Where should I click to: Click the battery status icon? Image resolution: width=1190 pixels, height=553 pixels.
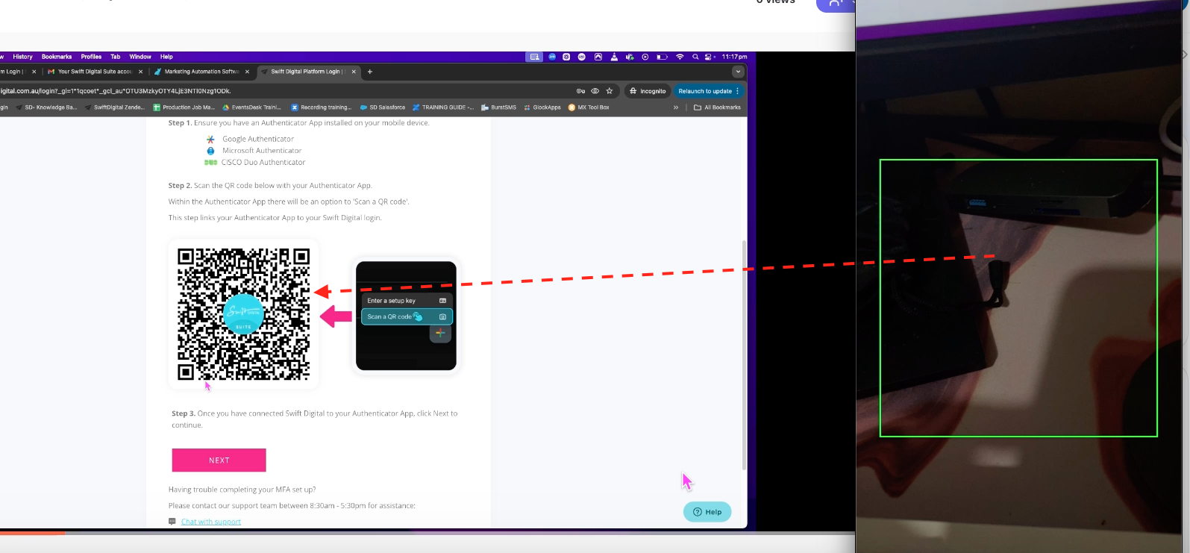pyautogui.click(x=662, y=57)
